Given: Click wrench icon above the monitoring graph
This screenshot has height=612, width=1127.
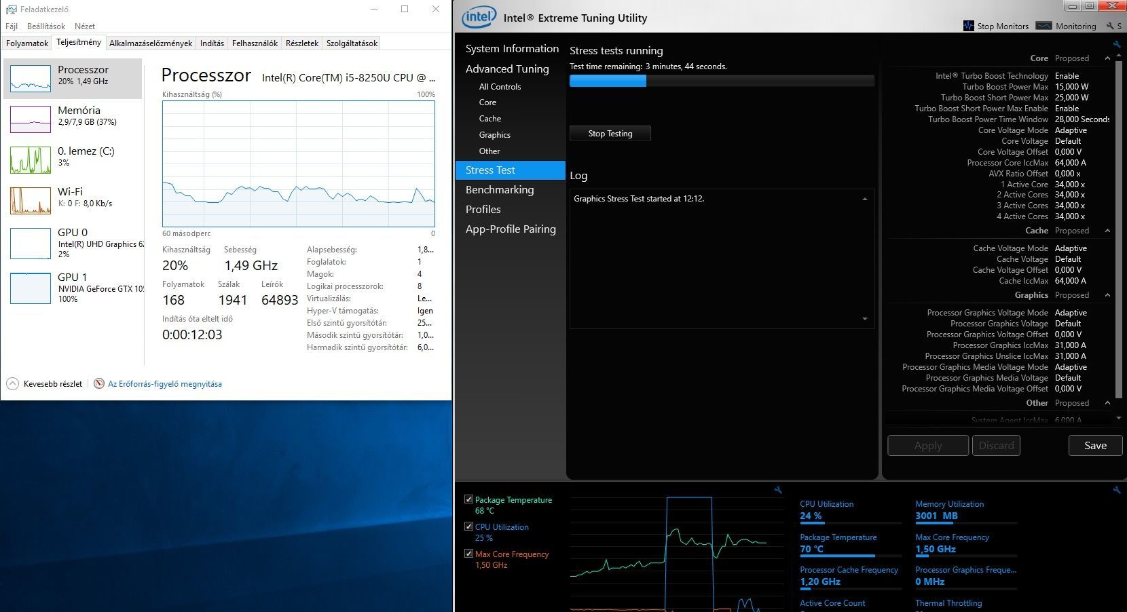Looking at the screenshot, I should (778, 490).
